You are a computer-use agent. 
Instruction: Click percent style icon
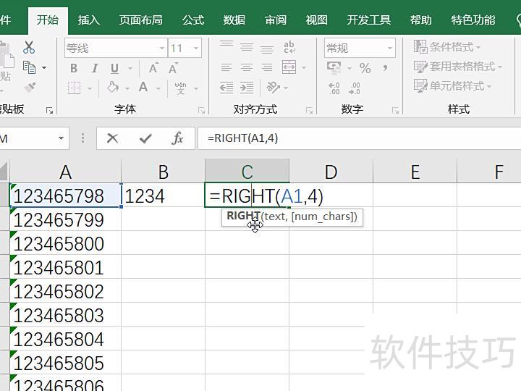tap(365, 68)
